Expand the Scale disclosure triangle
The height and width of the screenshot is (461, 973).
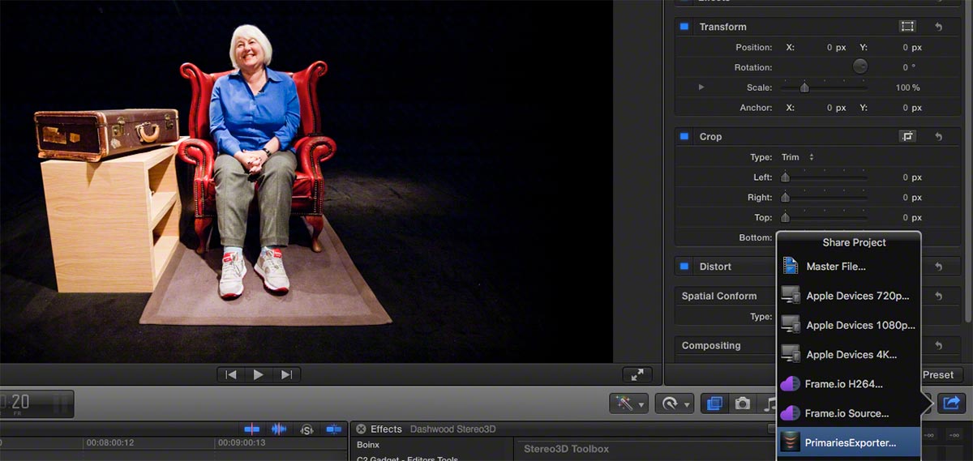(701, 88)
